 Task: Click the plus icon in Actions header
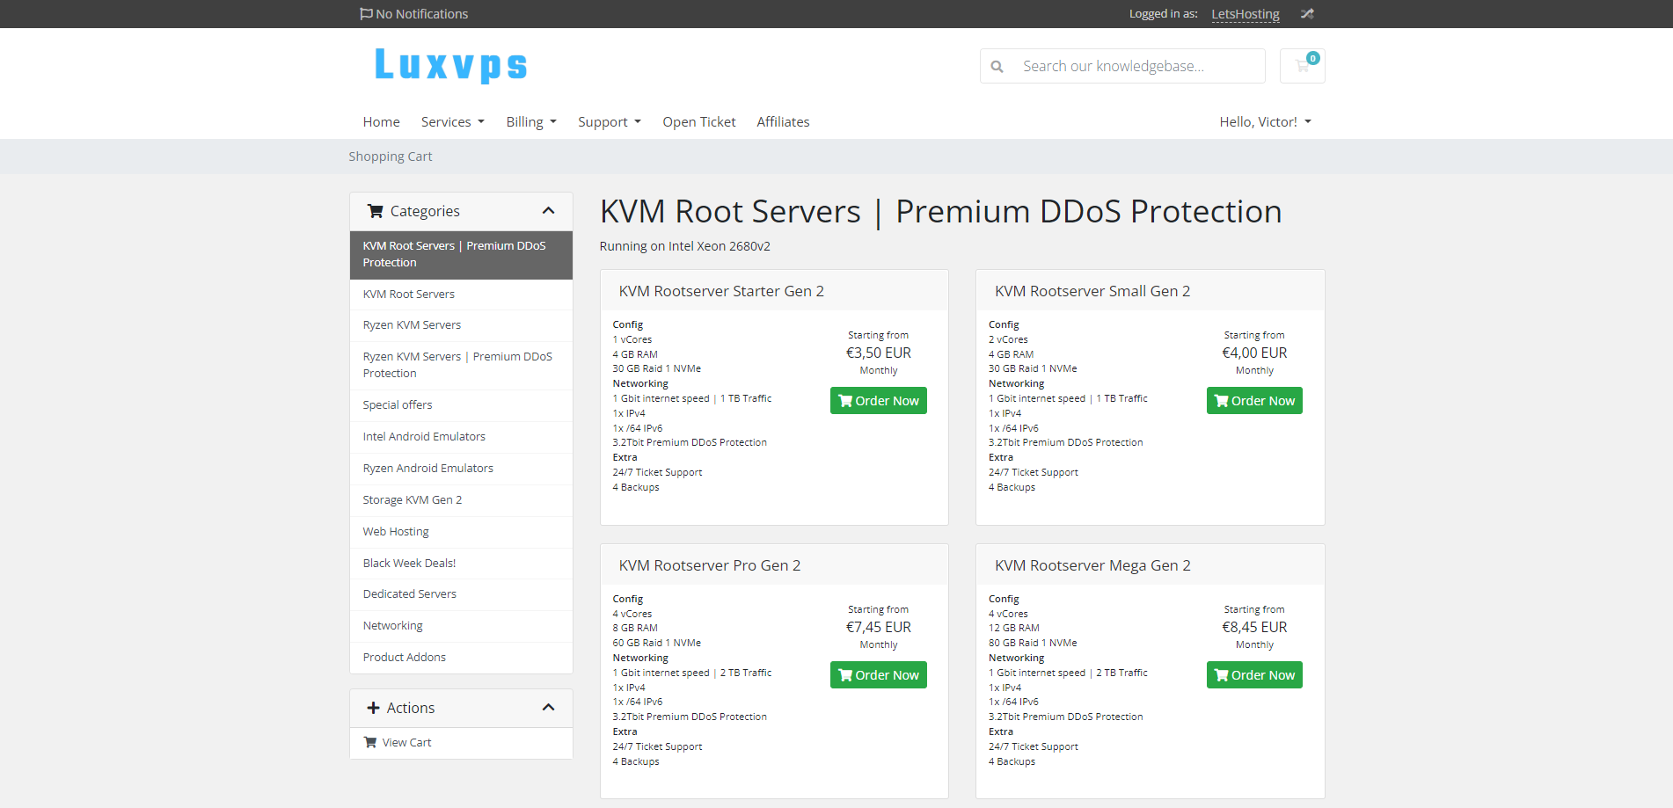click(x=373, y=708)
